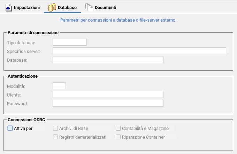The image size is (237, 154).
Task: Click into the Database name field
Action: [x=108, y=60]
